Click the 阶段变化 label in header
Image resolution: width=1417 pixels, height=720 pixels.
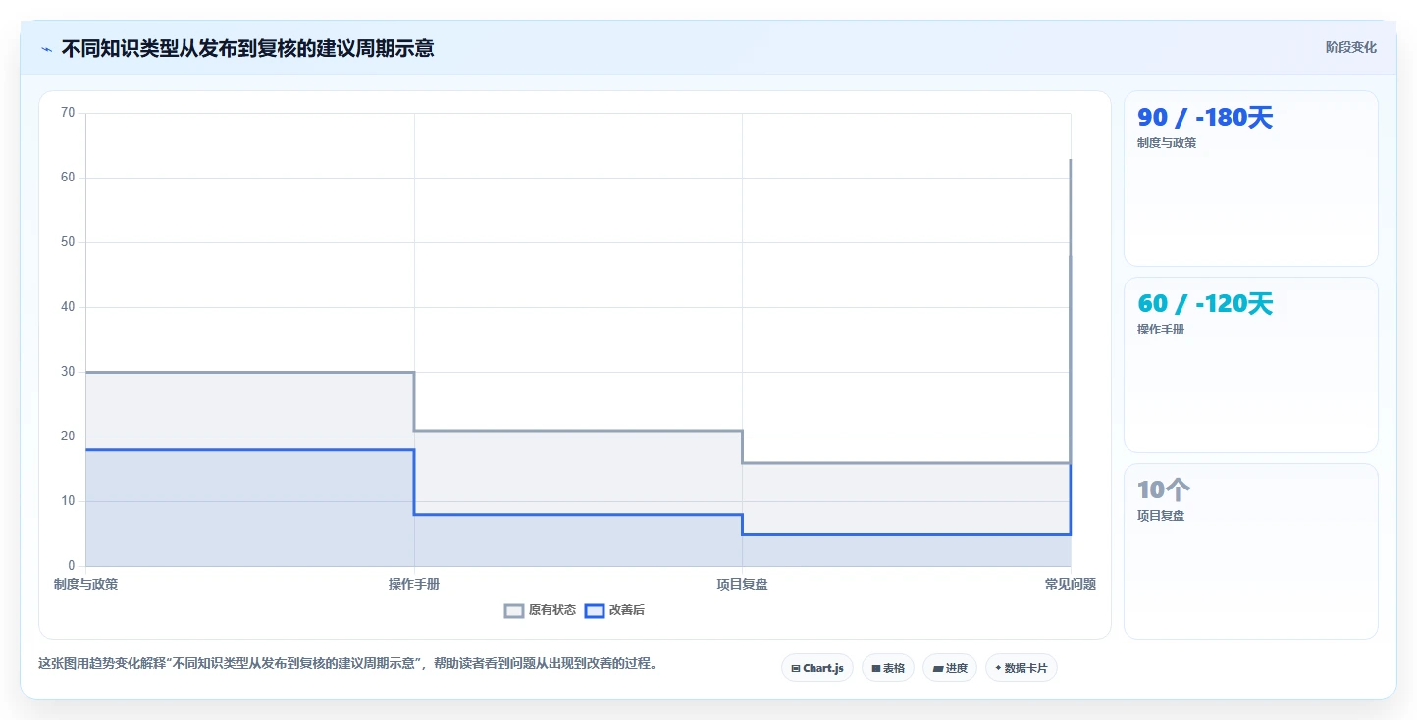pyautogui.click(x=1350, y=47)
